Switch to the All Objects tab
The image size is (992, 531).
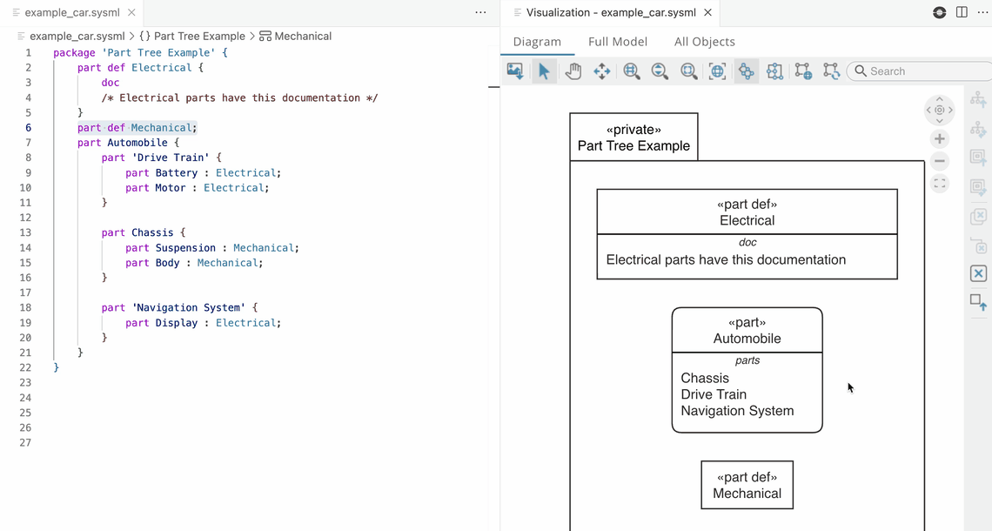[705, 41]
